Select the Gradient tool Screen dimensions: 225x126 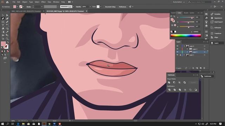[3, 32]
